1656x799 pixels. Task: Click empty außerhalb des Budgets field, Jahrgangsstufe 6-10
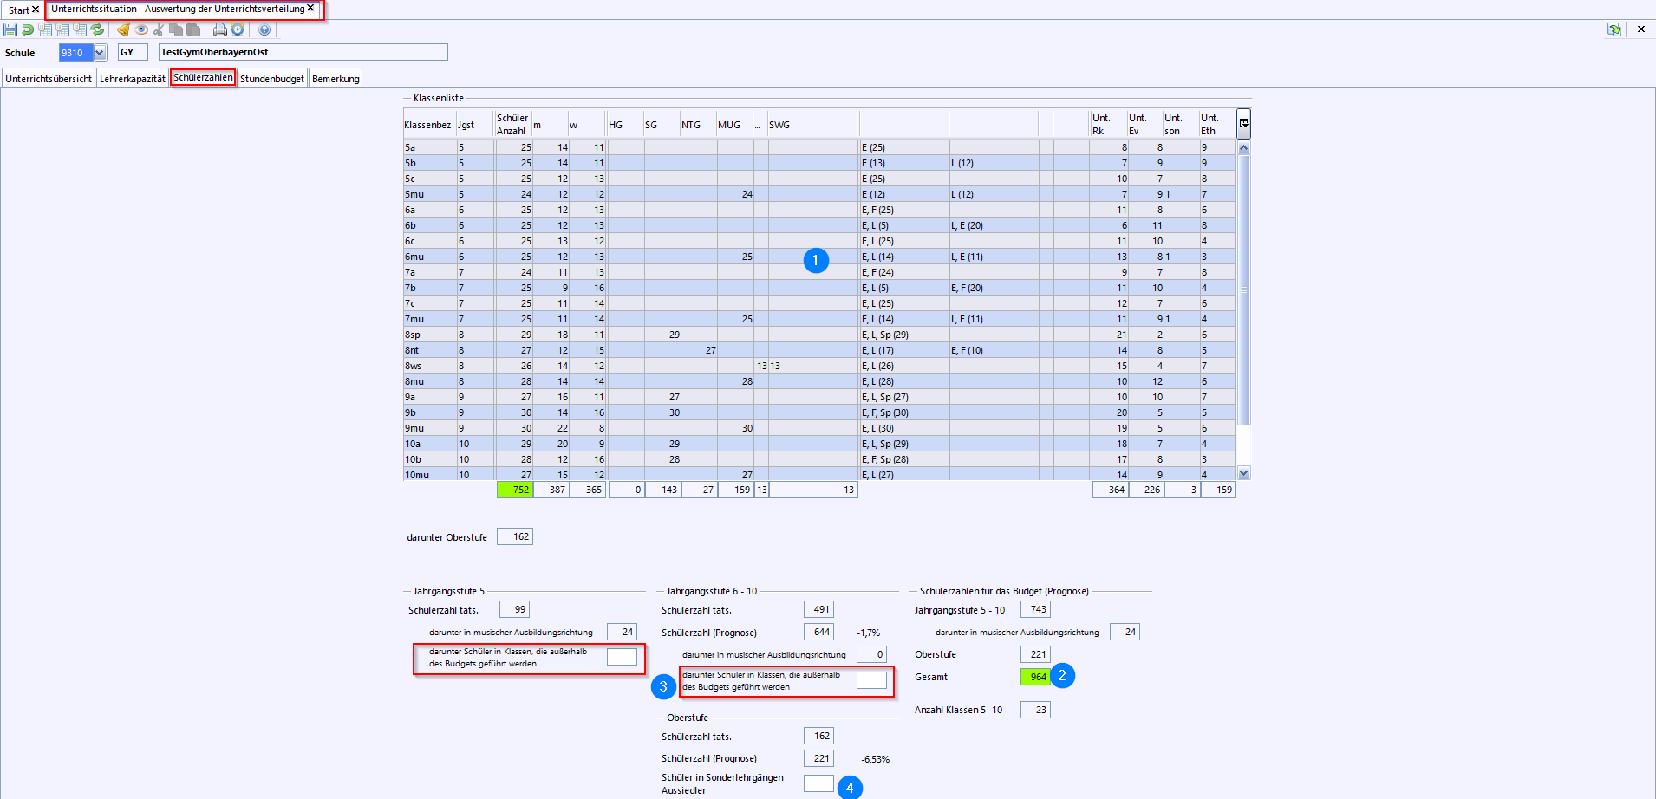pyautogui.click(x=871, y=680)
